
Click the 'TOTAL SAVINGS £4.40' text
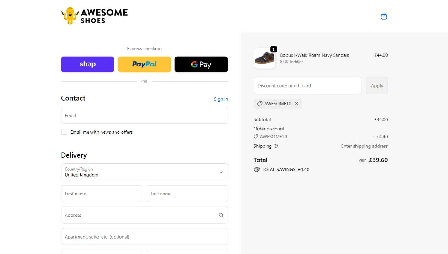286,169
